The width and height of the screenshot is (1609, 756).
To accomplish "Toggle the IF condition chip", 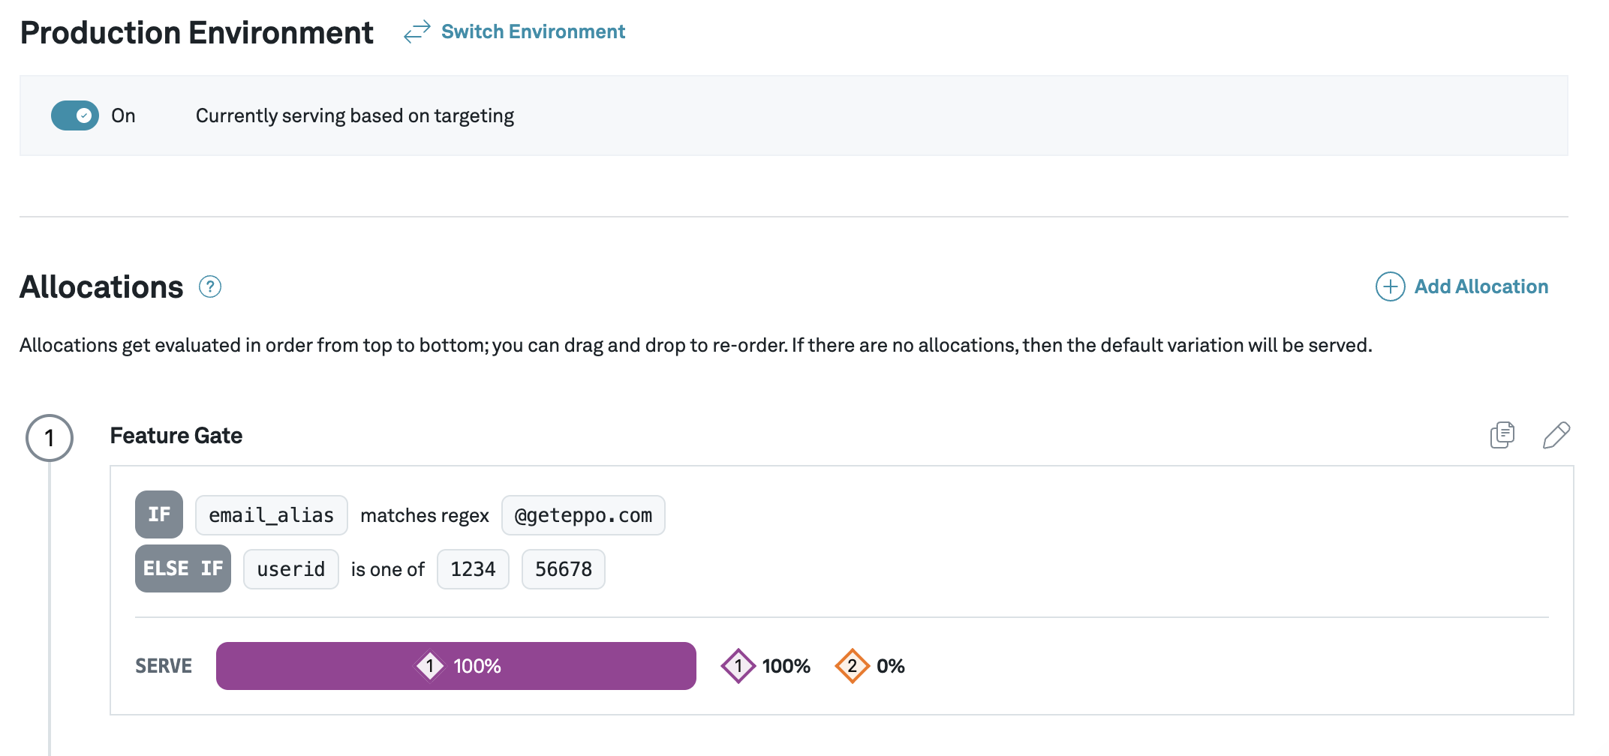I will 158,514.
